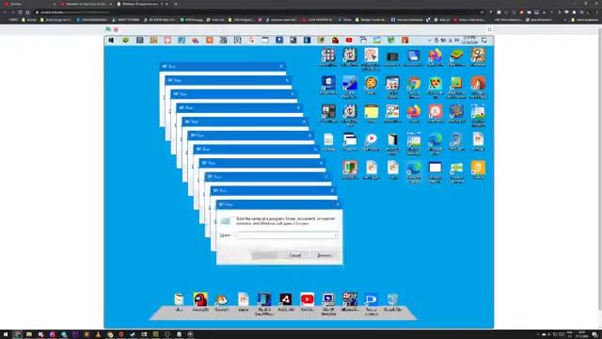602x339 pixels.
Task: Open the Minecraft grass block desktop icon
Action: [457, 84]
